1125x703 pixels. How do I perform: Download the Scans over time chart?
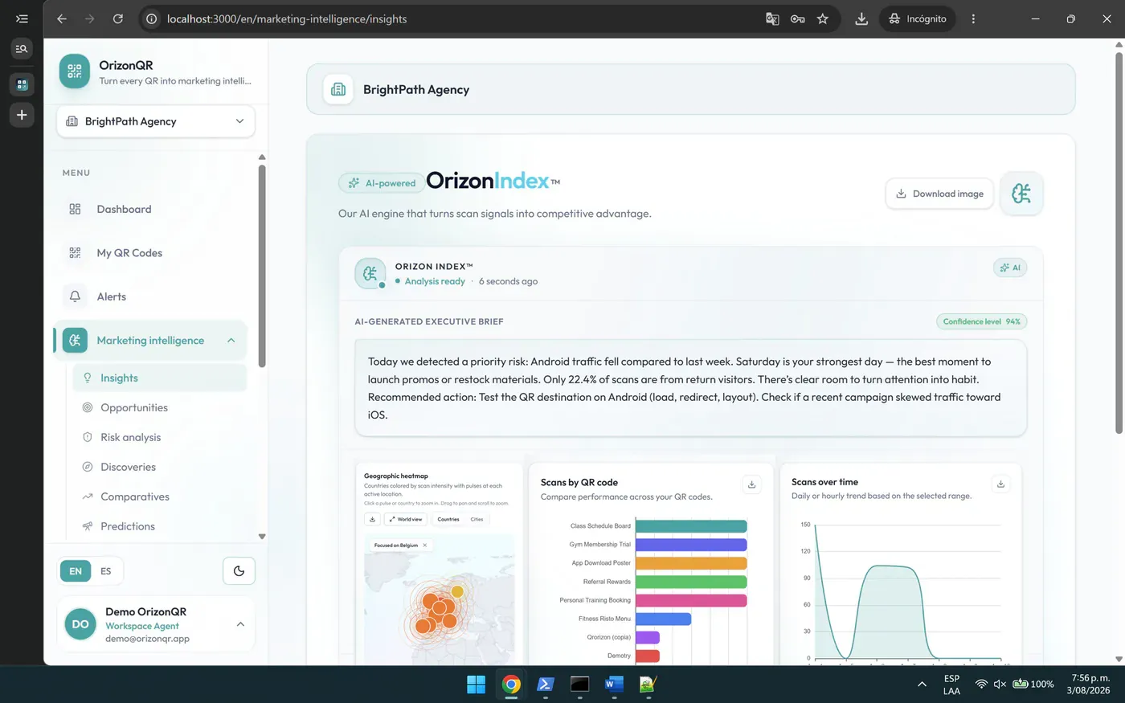tap(1000, 484)
